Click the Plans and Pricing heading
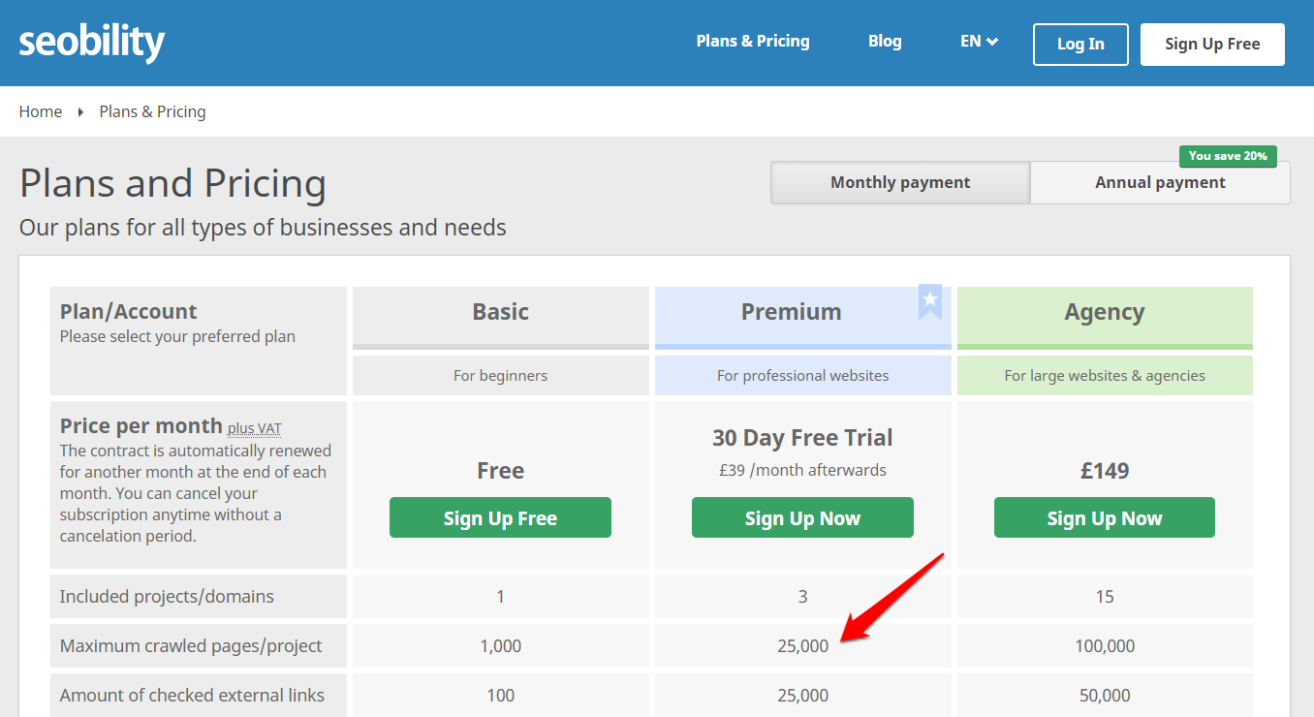This screenshot has height=717, width=1314. point(172,184)
